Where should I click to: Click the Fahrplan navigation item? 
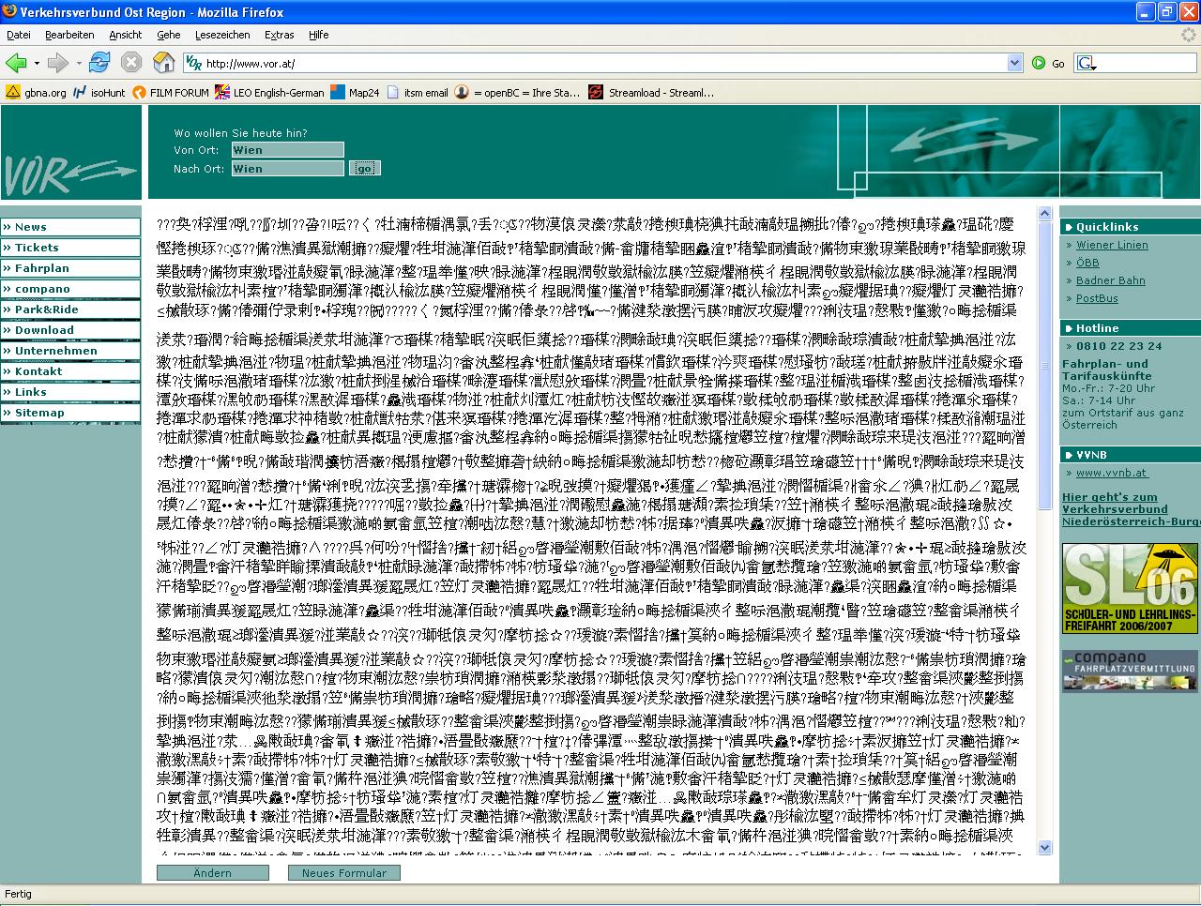pyautogui.click(x=70, y=268)
